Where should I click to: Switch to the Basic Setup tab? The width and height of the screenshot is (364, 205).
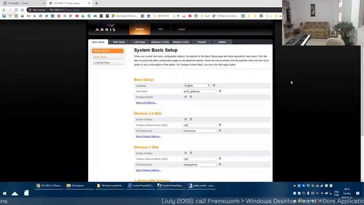coord(98,42)
